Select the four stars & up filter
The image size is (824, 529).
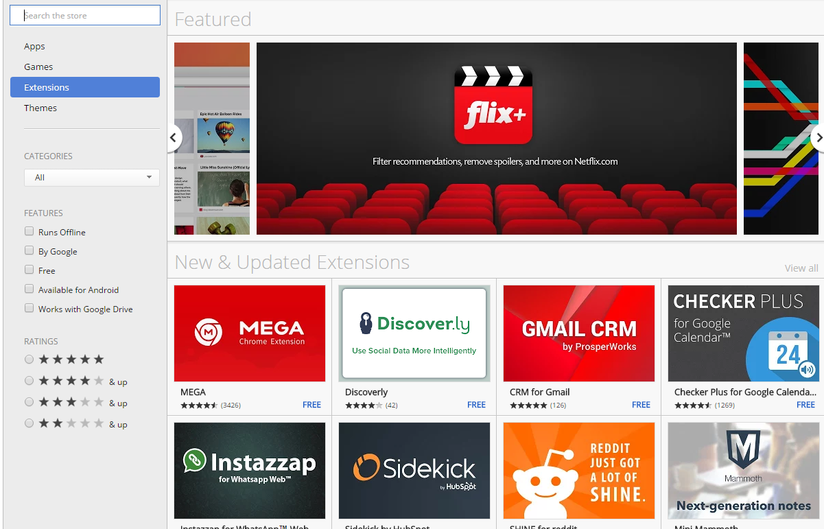29,381
